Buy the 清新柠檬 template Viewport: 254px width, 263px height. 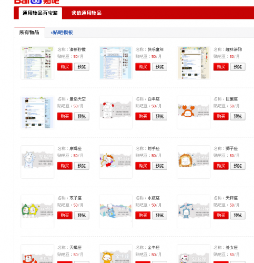click(65, 67)
